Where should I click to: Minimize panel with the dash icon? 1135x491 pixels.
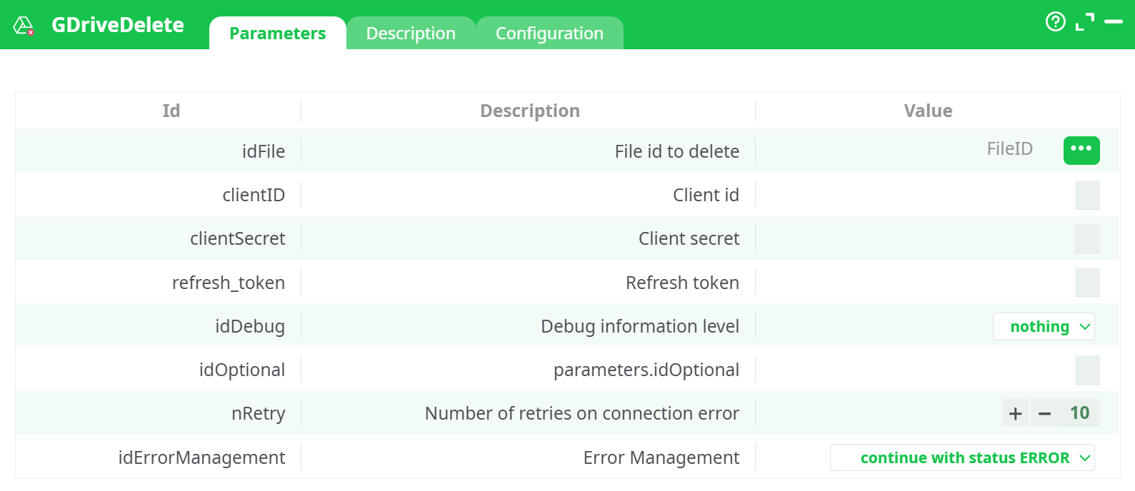click(x=1114, y=22)
